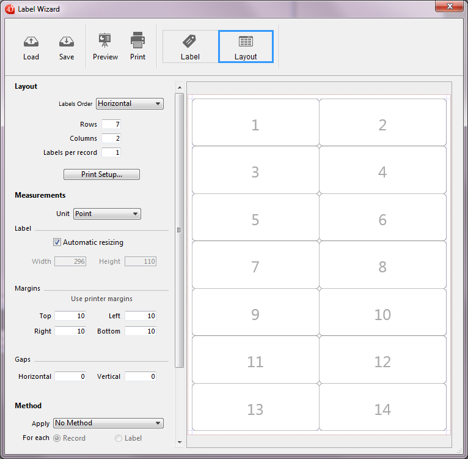The width and height of the screenshot is (468, 459).
Task: Click the Rows input field
Action: [111, 124]
